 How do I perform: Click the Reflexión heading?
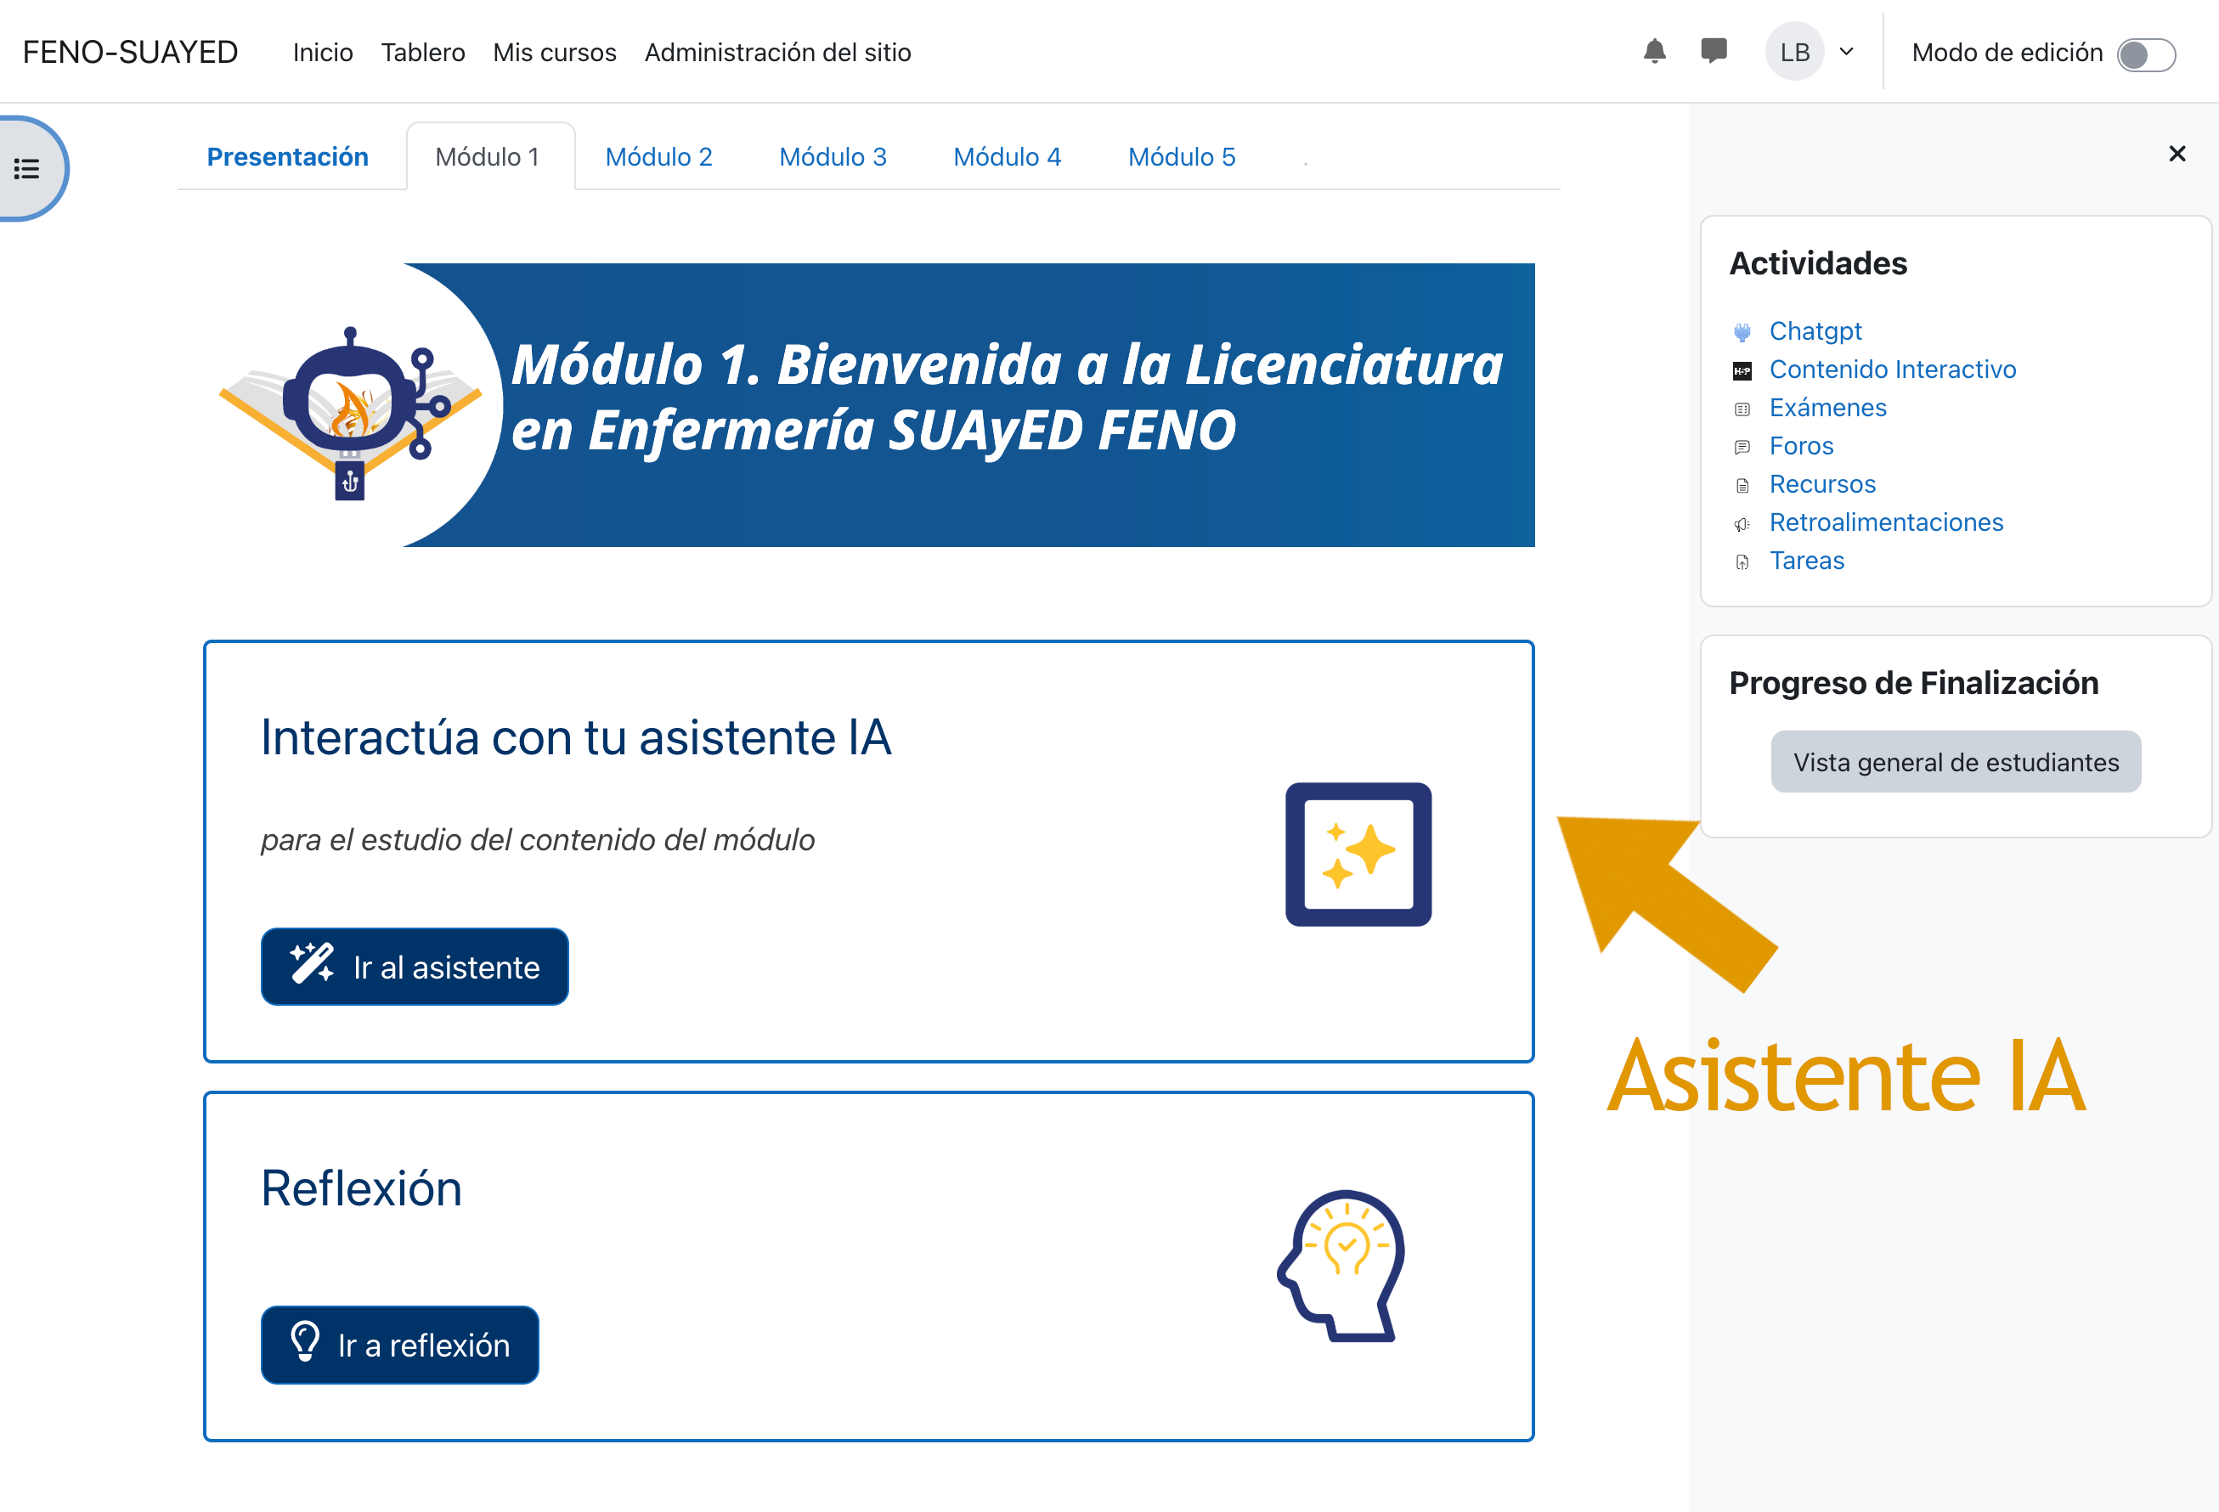pyautogui.click(x=361, y=1188)
